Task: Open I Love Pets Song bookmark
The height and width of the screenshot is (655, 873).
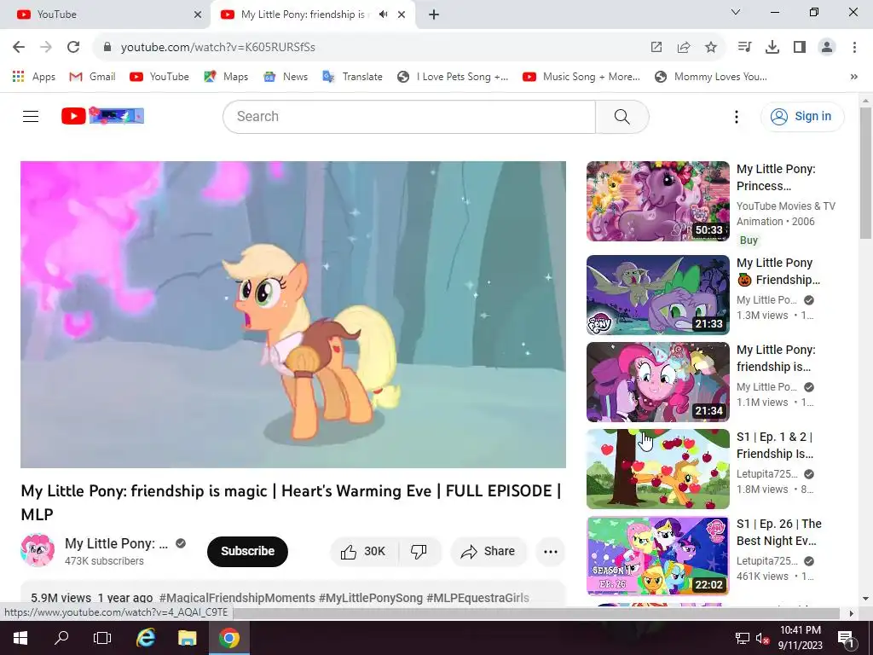Action: [x=453, y=77]
